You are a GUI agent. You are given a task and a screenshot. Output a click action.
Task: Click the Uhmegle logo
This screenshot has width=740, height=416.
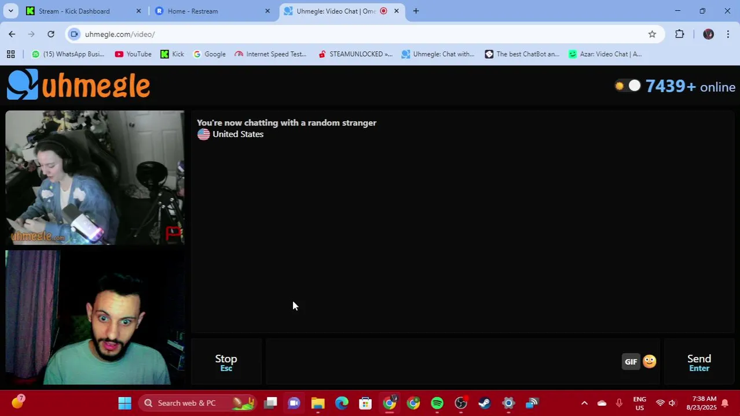79,85
